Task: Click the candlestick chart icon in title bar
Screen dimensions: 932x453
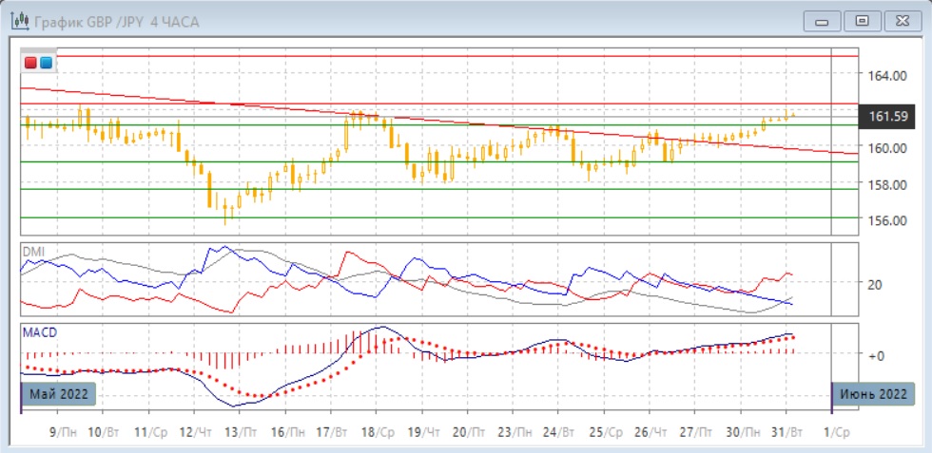Action: click(x=18, y=21)
